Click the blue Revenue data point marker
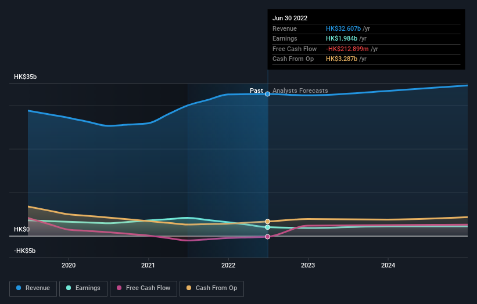Image resolution: width=477 pixels, height=304 pixels. pos(267,94)
